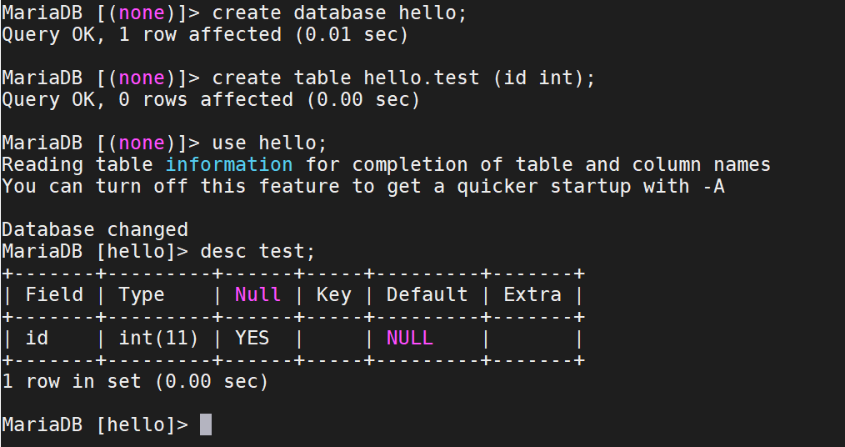Image resolution: width=845 pixels, height=447 pixels.
Task: Click the magenta 'Null' column header
Action: coord(257,294)
